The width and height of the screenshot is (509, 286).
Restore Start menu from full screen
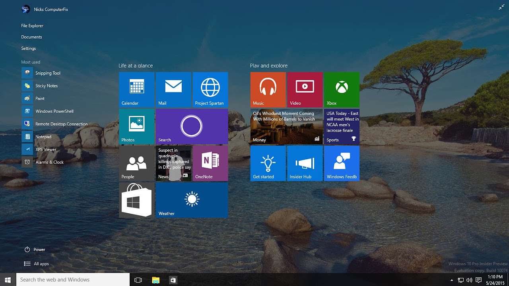pos(501,7)
